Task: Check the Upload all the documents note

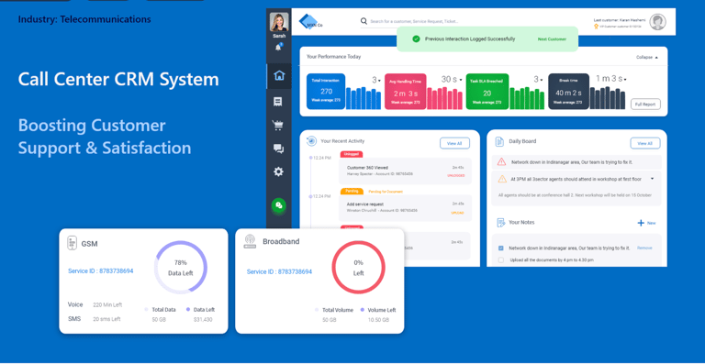Action: click(501, 259)
